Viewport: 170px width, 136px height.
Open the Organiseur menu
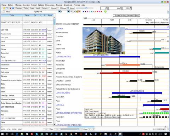pyautogui.click(x=68, y=5)
